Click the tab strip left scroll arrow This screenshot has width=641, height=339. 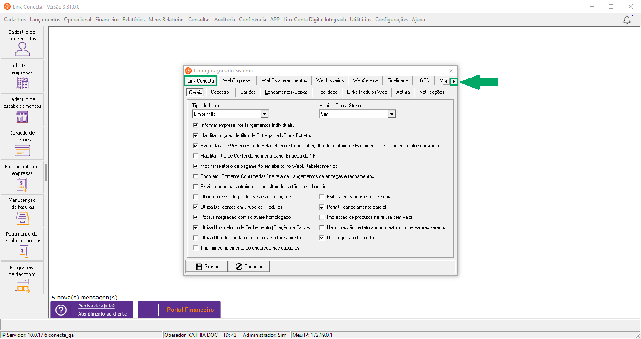click(x=446, y=81)
